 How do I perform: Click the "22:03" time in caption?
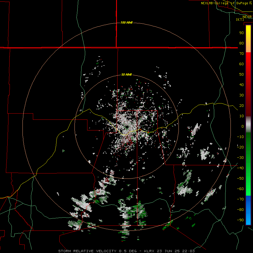(x=188, y=251)
